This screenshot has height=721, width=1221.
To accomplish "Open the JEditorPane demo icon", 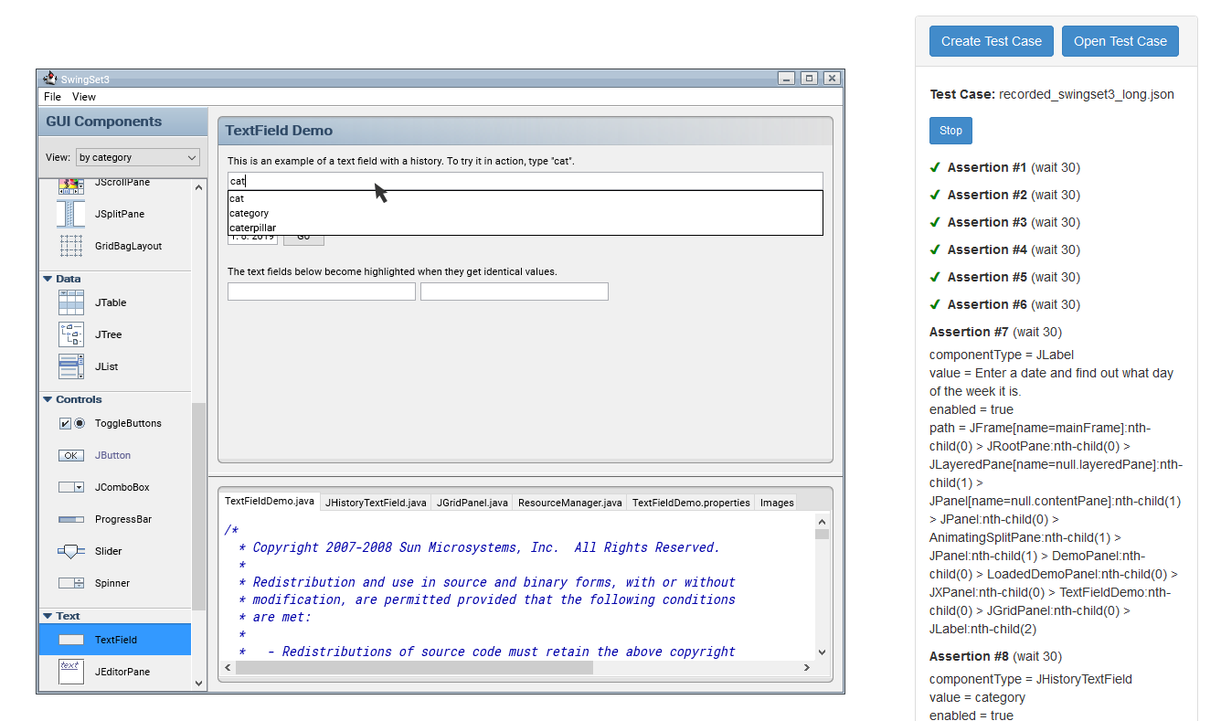I will coord(70,672).
